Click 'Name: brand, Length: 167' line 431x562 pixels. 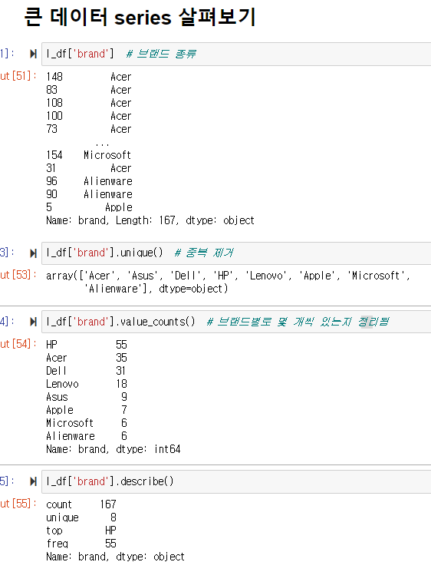(x=150, y=220)
